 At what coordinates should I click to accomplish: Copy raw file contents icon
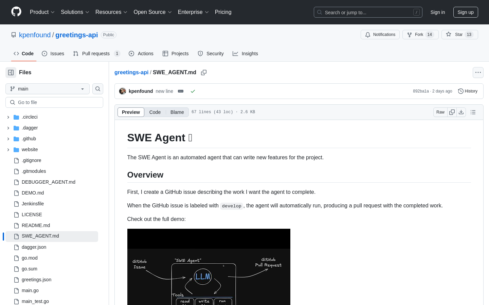pos(452,112)
